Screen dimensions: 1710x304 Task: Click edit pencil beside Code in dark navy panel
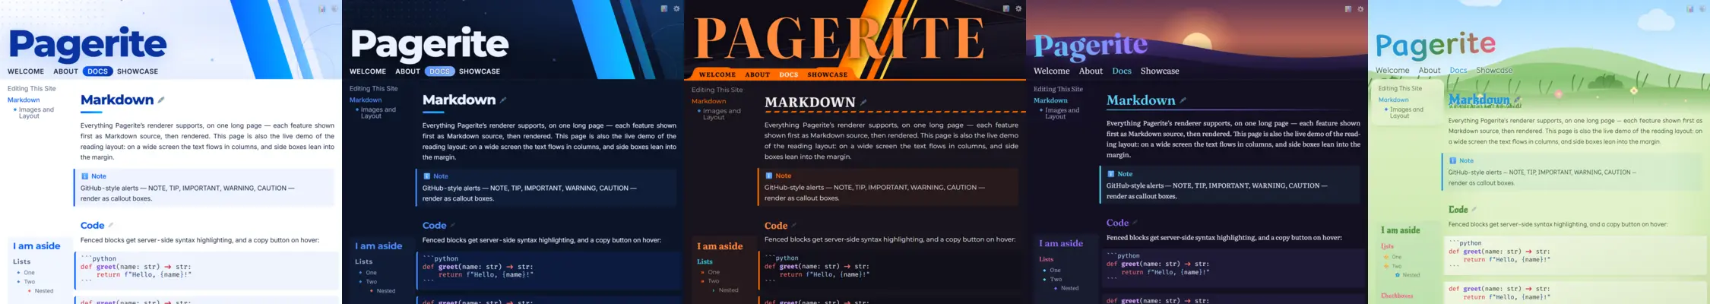point(453,226)
